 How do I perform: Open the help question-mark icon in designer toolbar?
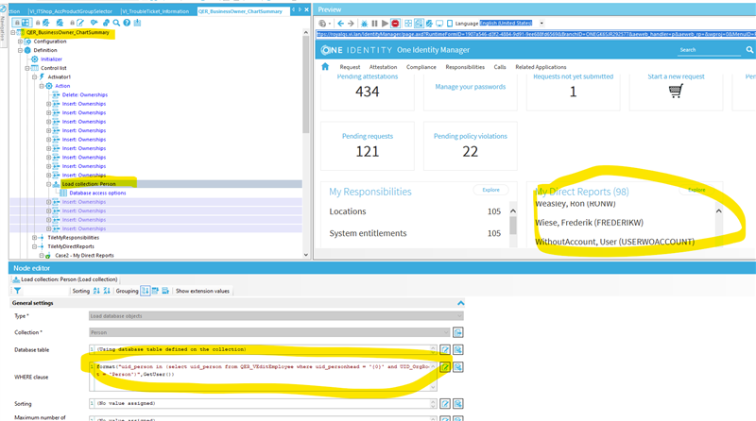[127, 23]
